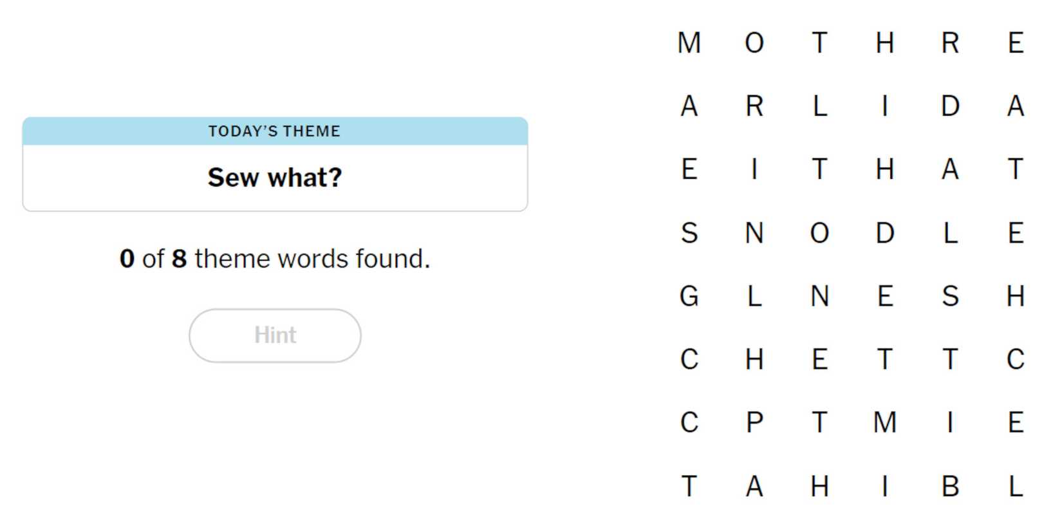Click the first letter A in row two
Screen dimensions: 1062x531
[x=689, y=107]
